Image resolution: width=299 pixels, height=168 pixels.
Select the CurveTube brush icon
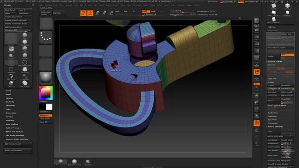(x=25, y=70)
